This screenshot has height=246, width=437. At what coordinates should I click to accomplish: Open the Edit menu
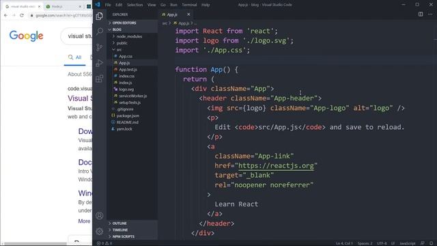point(119,5)
